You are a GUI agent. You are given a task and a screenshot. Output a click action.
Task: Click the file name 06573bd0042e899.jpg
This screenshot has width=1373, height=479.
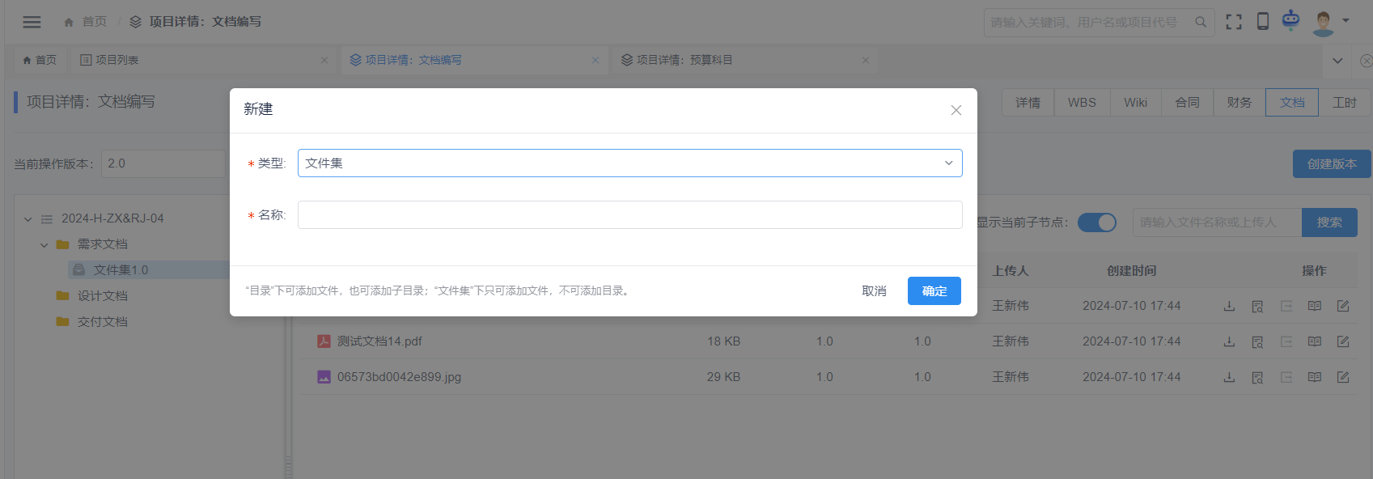(x=399, y=377)
